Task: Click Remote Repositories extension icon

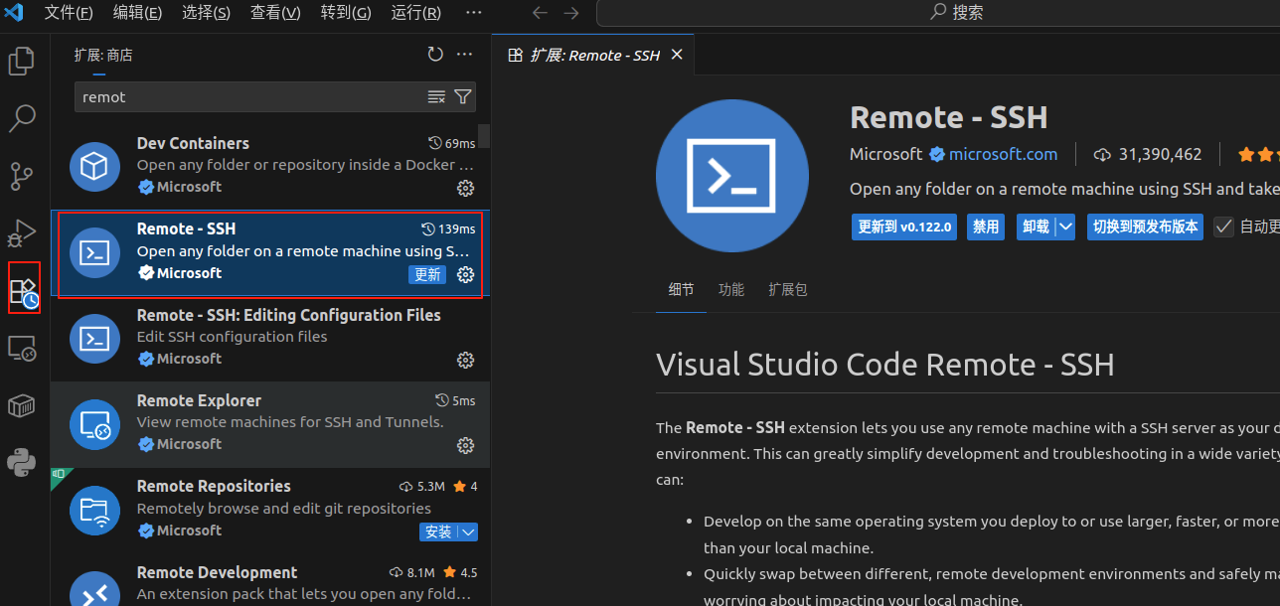Action: pos(95,511)
